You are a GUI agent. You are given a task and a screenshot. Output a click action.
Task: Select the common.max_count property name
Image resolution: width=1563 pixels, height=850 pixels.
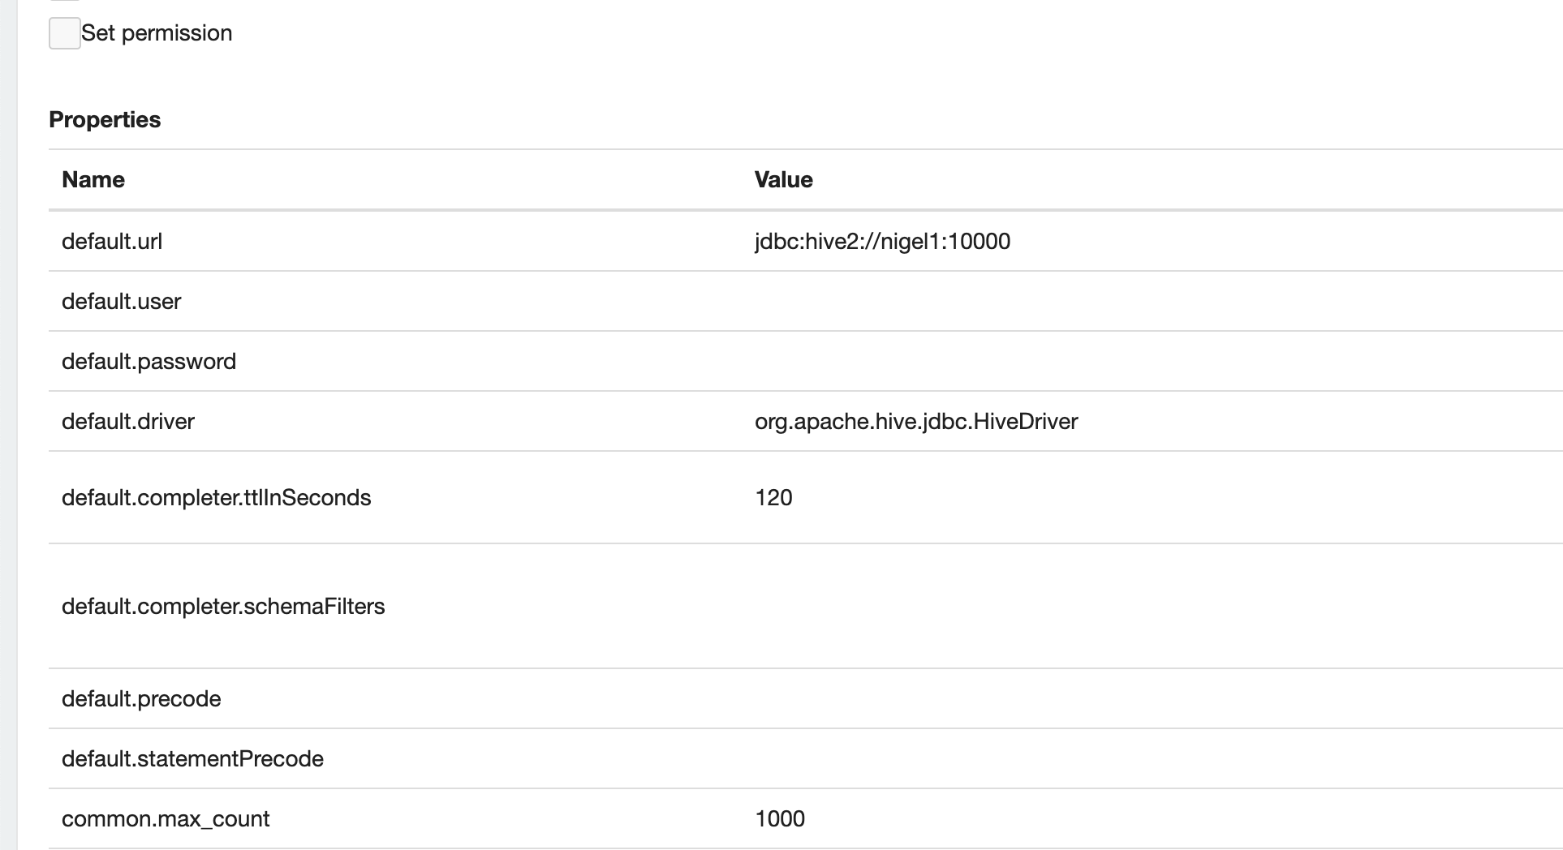(166, 818)
